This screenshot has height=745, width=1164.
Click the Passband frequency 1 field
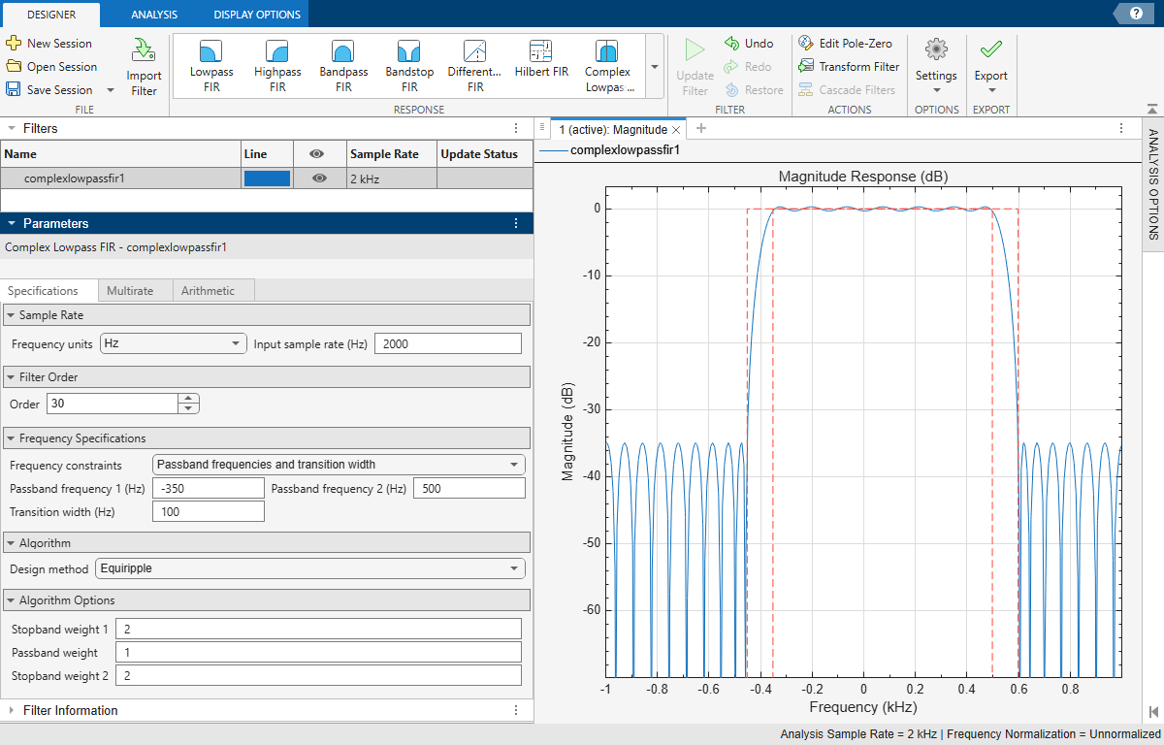[209, 488]
